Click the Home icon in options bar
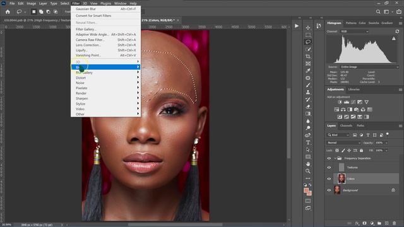Screen dimensions: 404x227 pyautogui.click(x=8, y=11)
